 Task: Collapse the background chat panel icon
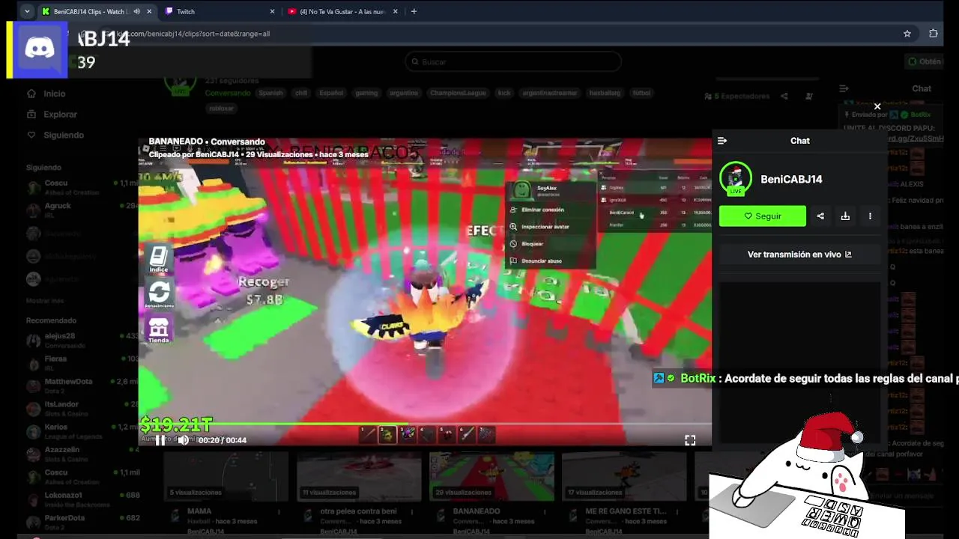point(844,88)
